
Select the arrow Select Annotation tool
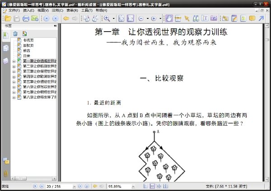[187, 18]
